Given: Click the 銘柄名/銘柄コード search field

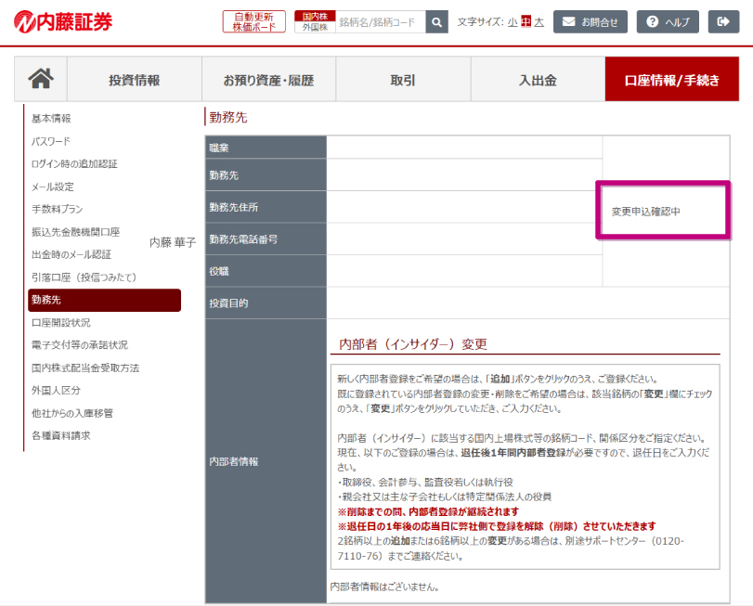Looking at the screenshot, I should click(x=381, y=22).
